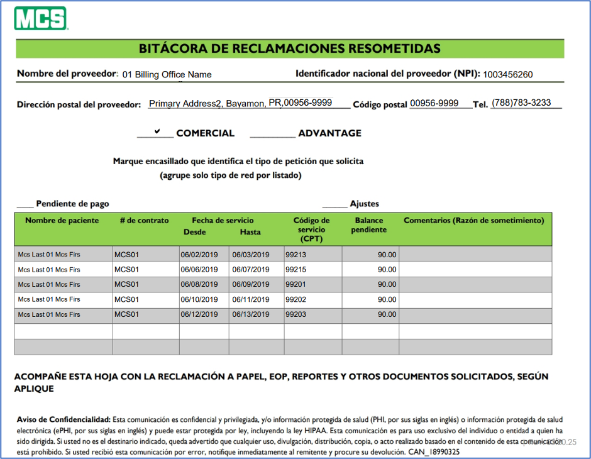Click the Nombre de paciente column header
Screen dimensions: 591x459
pyautogui.click(x=62, y=221)
